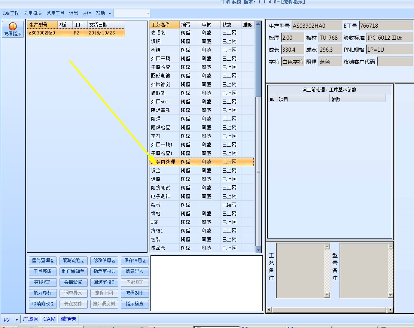Viewport: 414px width, 328px height.
Task: Select the 包装 process row
Action: (x=202, y=240)
